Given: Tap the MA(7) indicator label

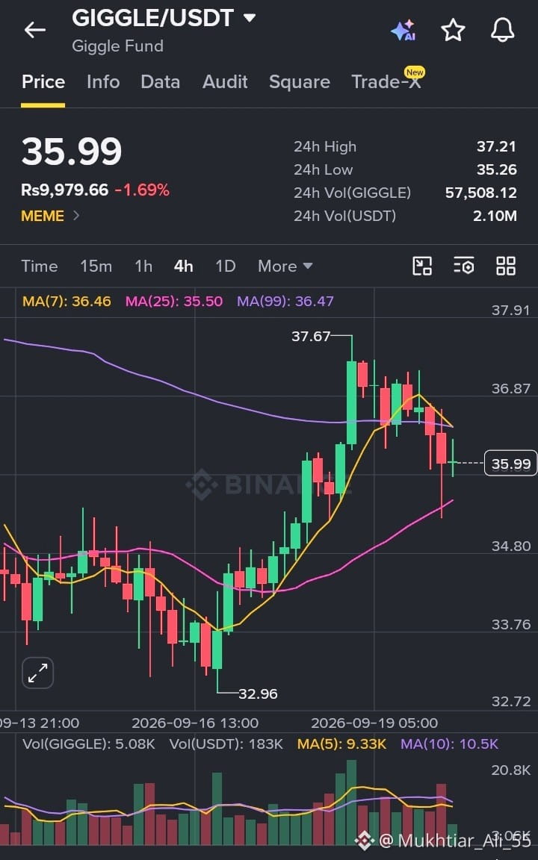Looking at the screenshot, I should [x=67, y=301].
